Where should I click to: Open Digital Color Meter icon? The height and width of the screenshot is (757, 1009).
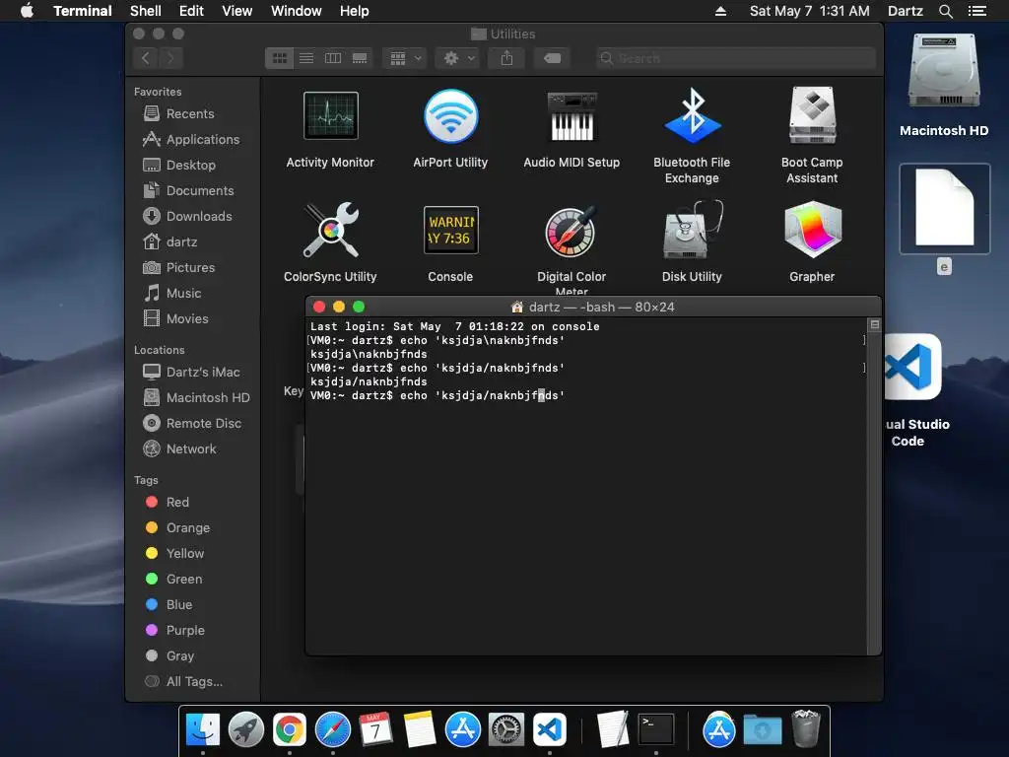572,230
